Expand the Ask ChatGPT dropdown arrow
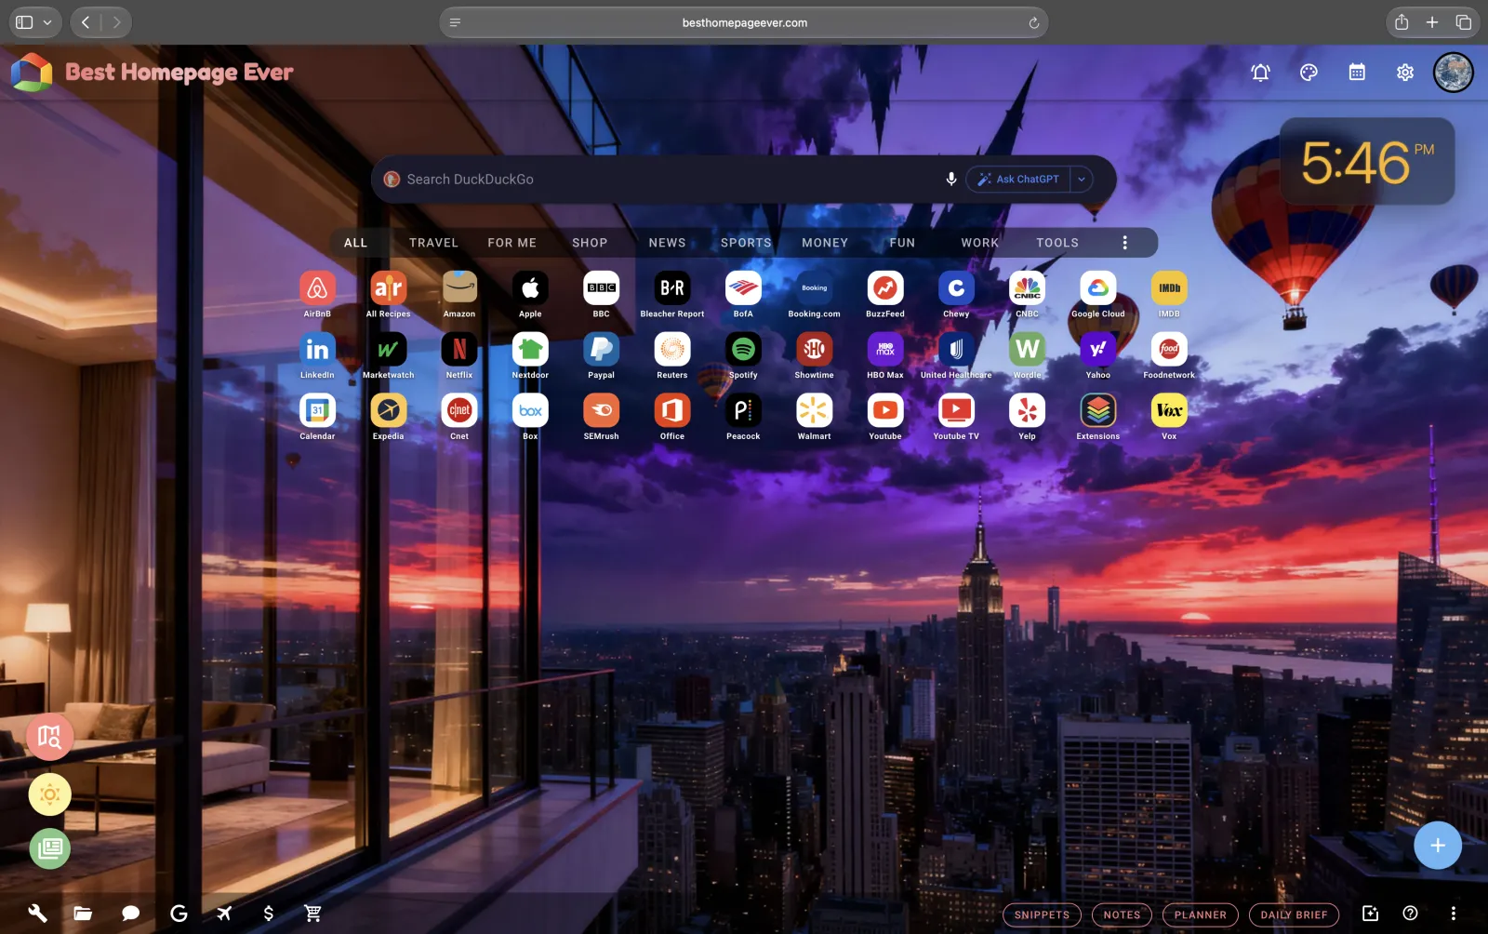Image resolution: width=1488 pixels, height=934 pixels. [x=1082, y=180]
